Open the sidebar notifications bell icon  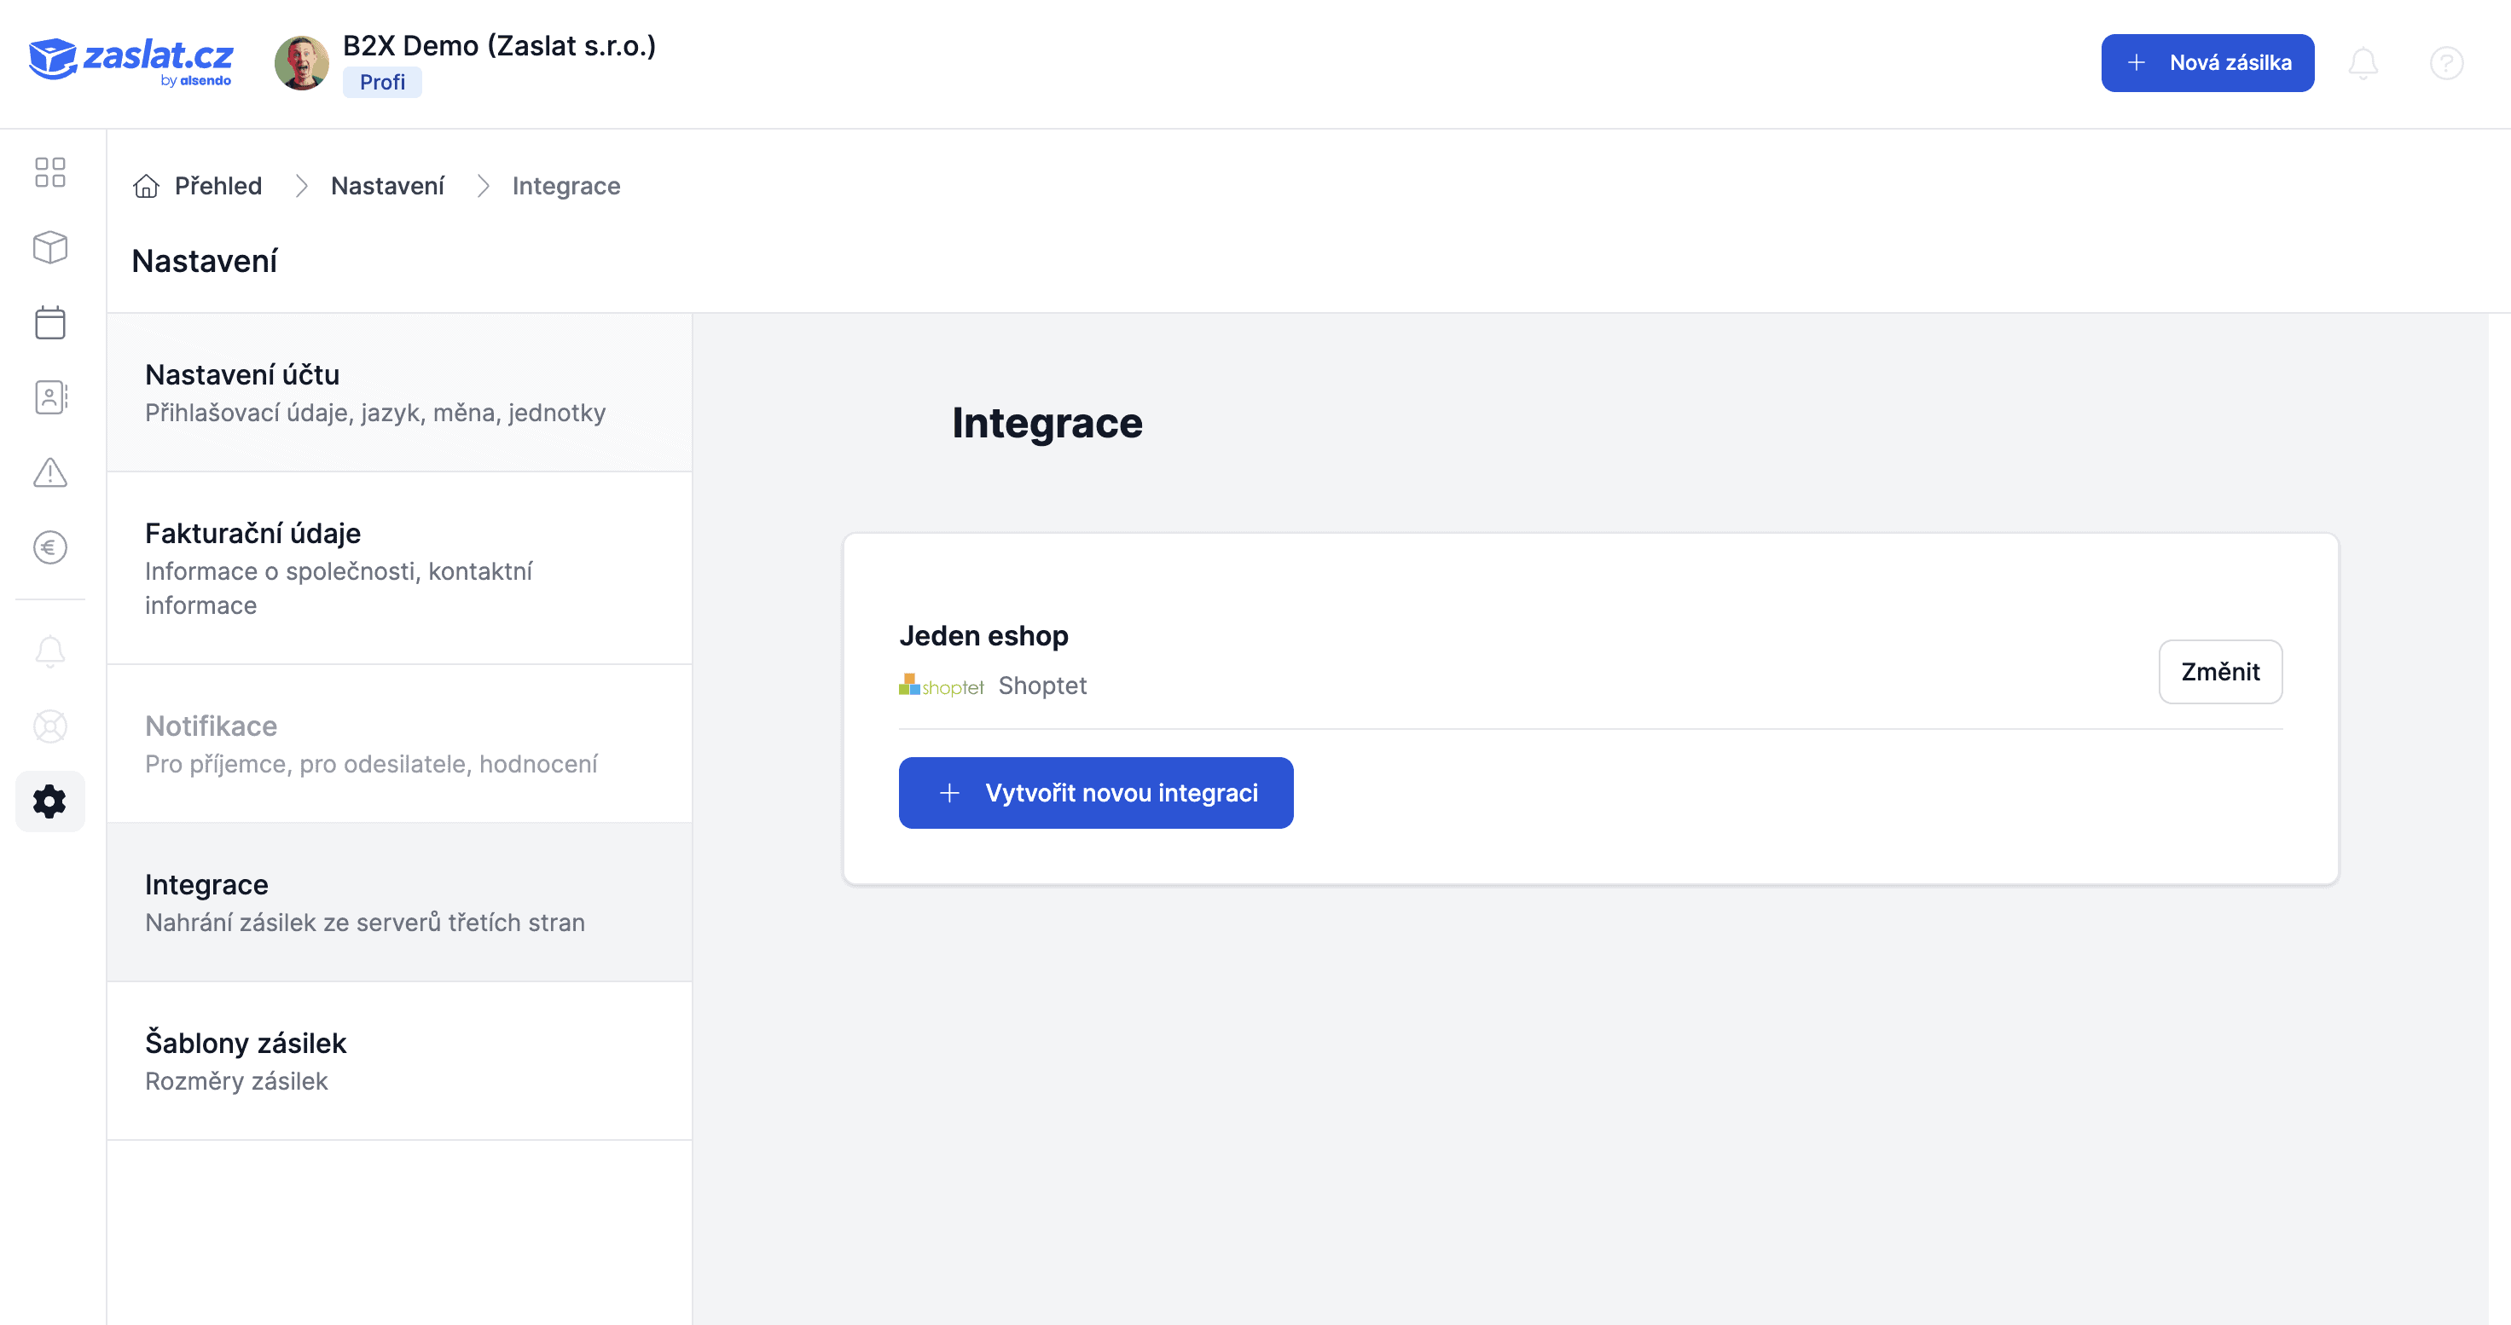(x=49, y=651)
